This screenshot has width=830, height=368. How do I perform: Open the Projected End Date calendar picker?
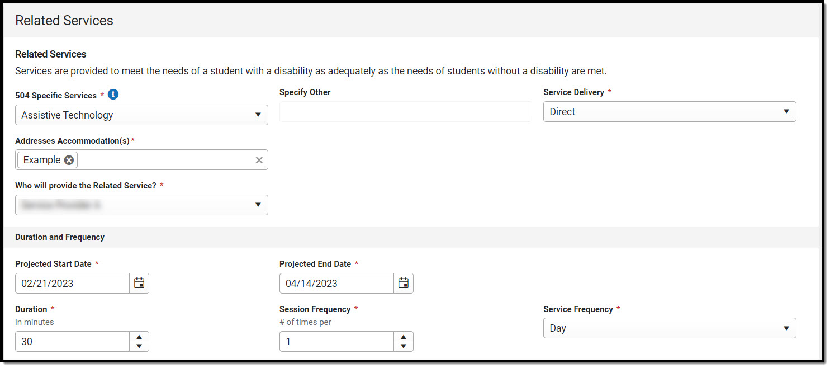point(403,283)
